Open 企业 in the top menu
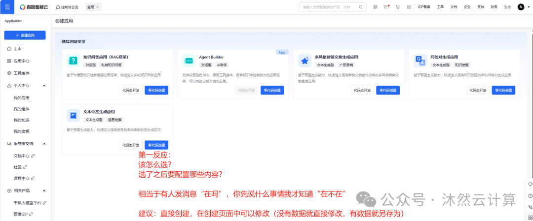 (x=467, y=7)
